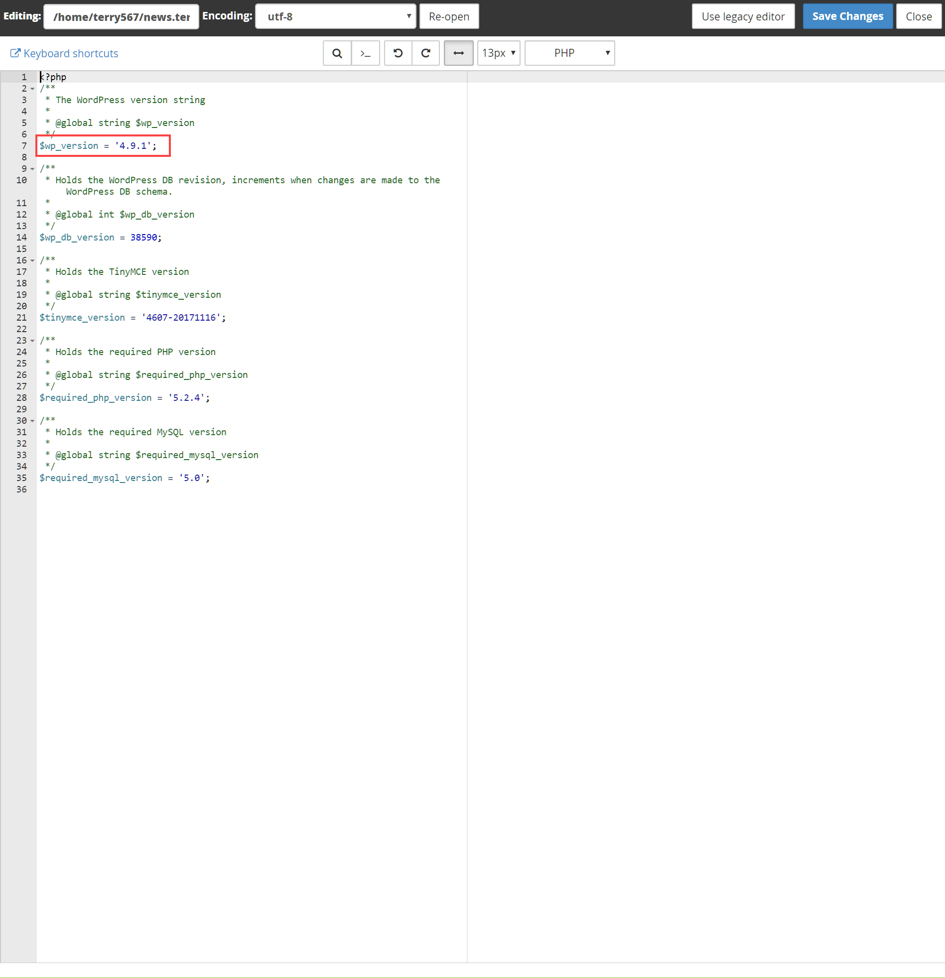Collapse the comment block at line 23
The image size is (945, 978).
[x=32, y=341]
